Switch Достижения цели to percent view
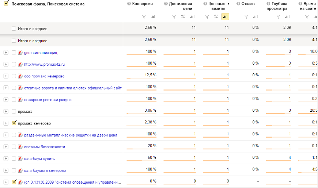Image resolution: width=318 pixels, height=188 pixels. [183, 17]
